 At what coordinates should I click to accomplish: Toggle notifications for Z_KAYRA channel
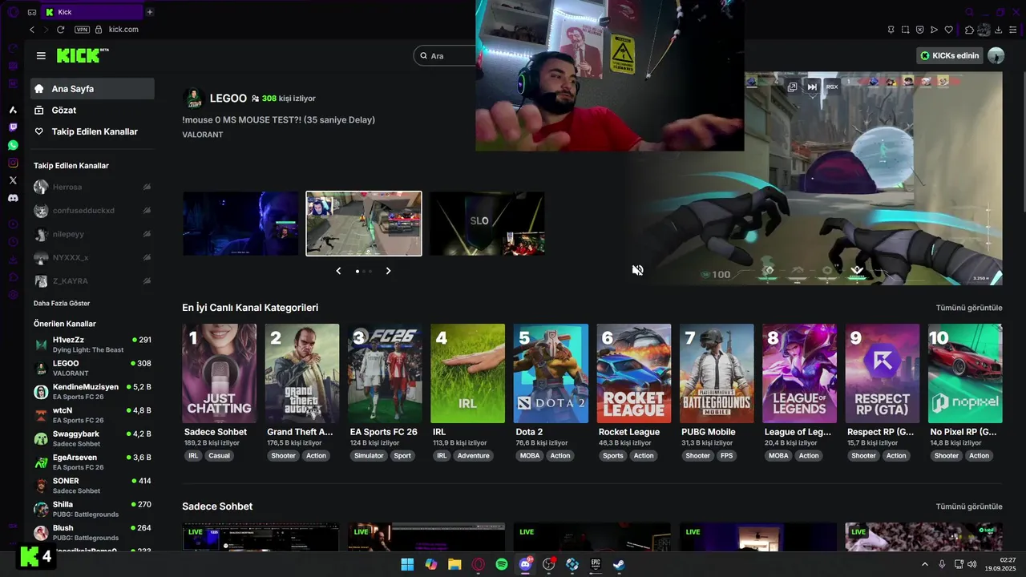click(x=147, y=281)
